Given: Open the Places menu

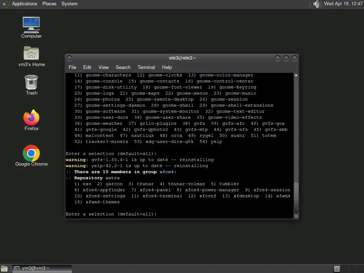Looking at the screenshot, I should 49,4.
